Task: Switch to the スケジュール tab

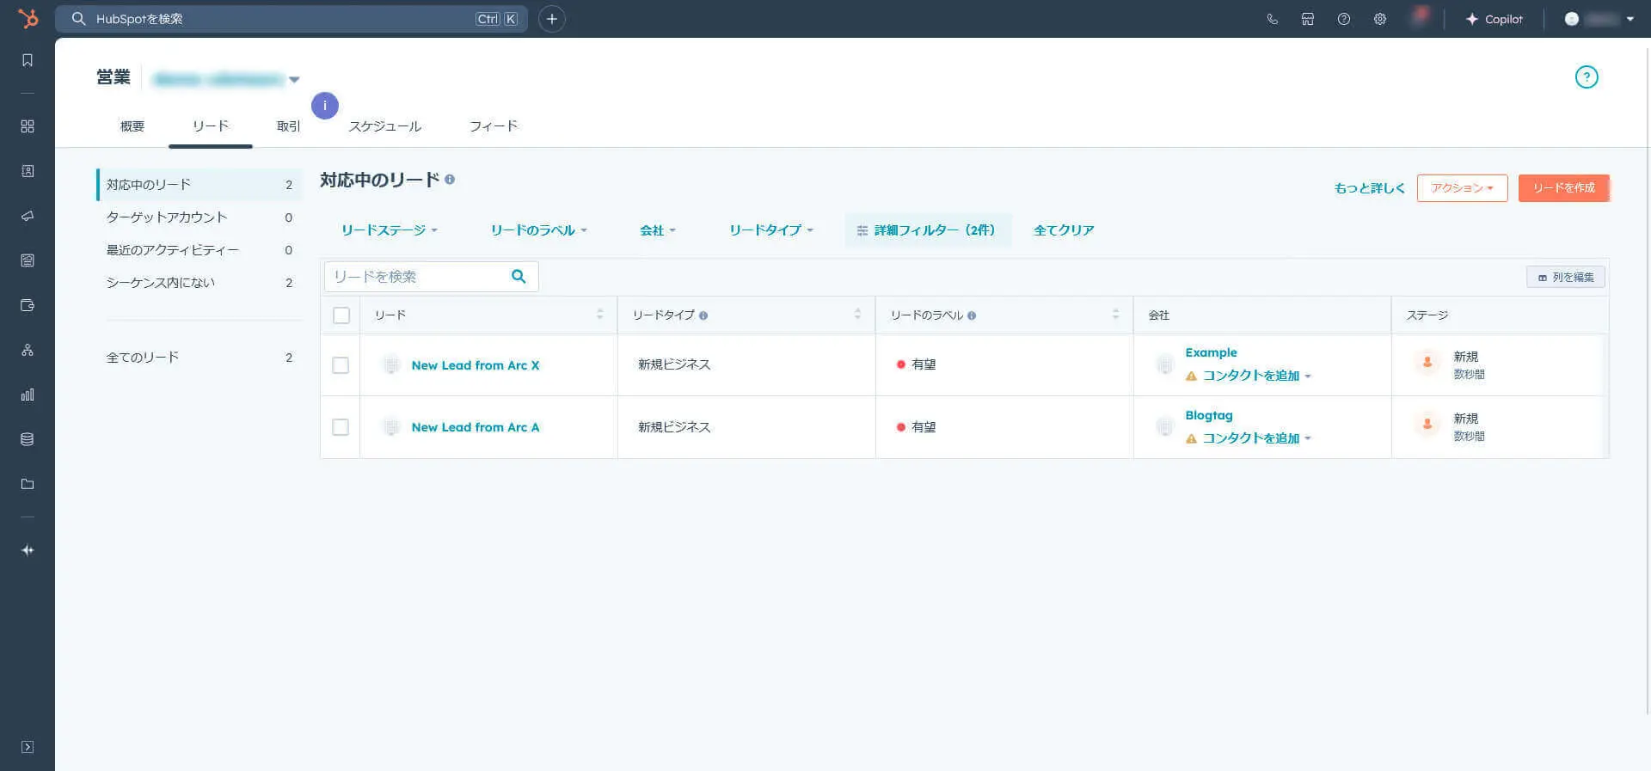Action: (x=385, y=126)
